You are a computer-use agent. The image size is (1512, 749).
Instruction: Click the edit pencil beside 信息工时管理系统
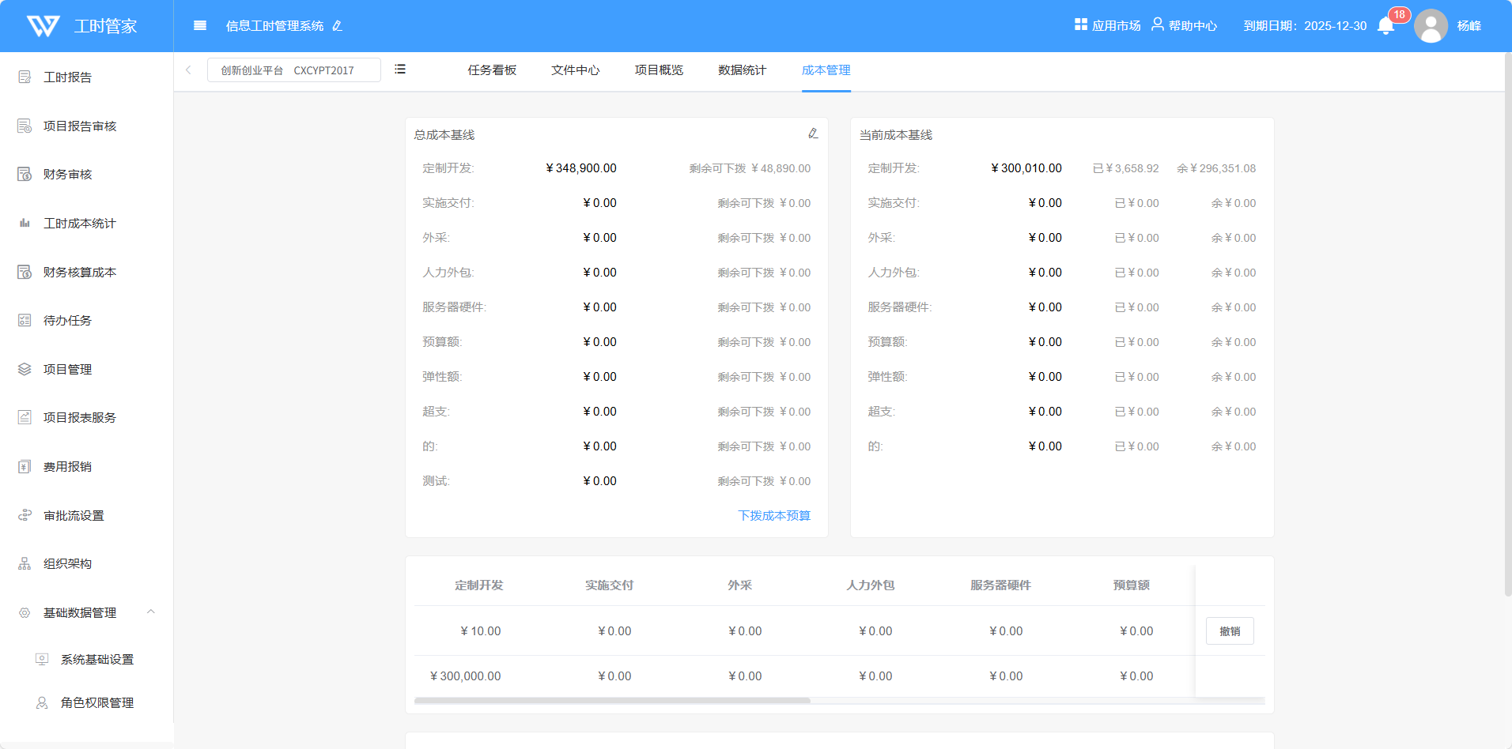(x=338, y=26)
